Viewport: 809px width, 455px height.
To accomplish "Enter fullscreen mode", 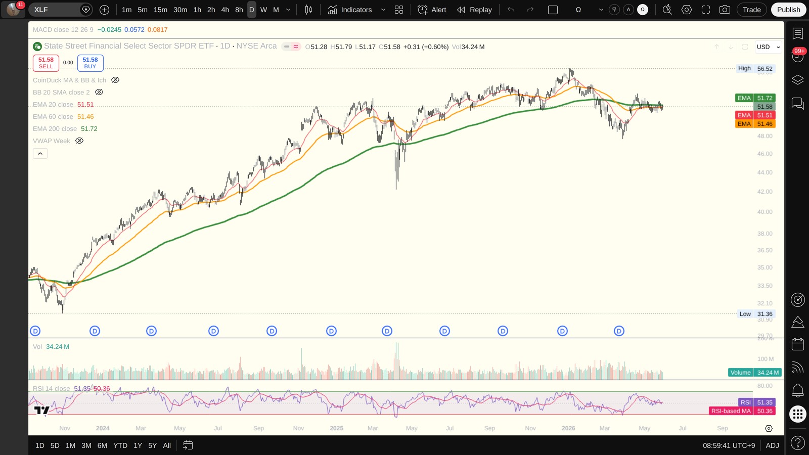I will 705,10.
